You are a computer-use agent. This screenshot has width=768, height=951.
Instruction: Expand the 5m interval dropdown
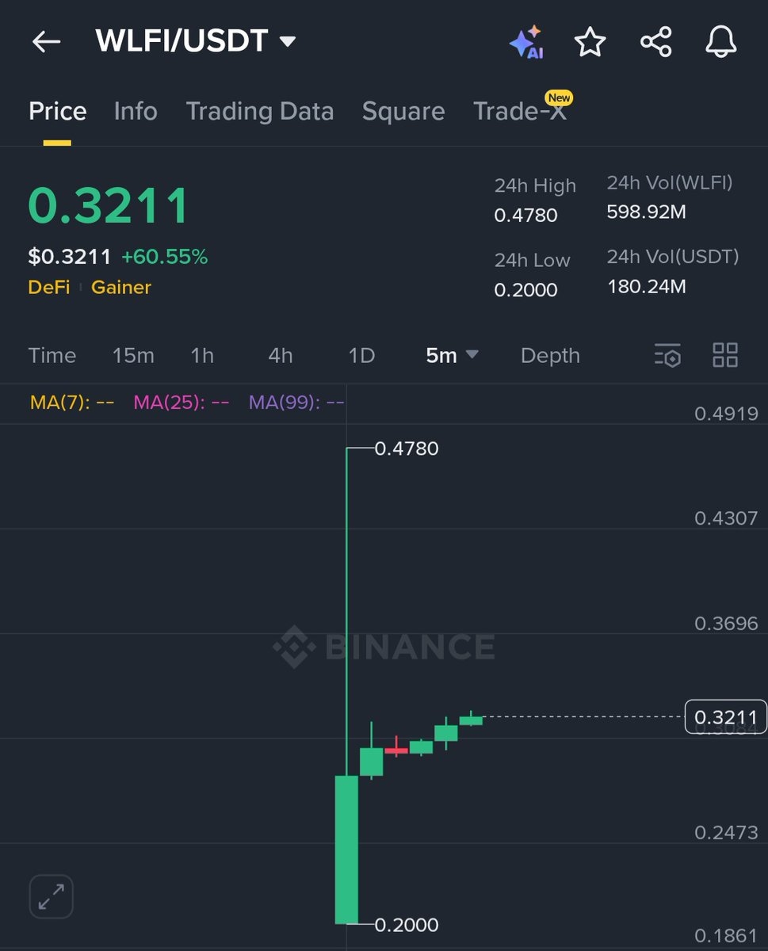click(x=452, y=356)
